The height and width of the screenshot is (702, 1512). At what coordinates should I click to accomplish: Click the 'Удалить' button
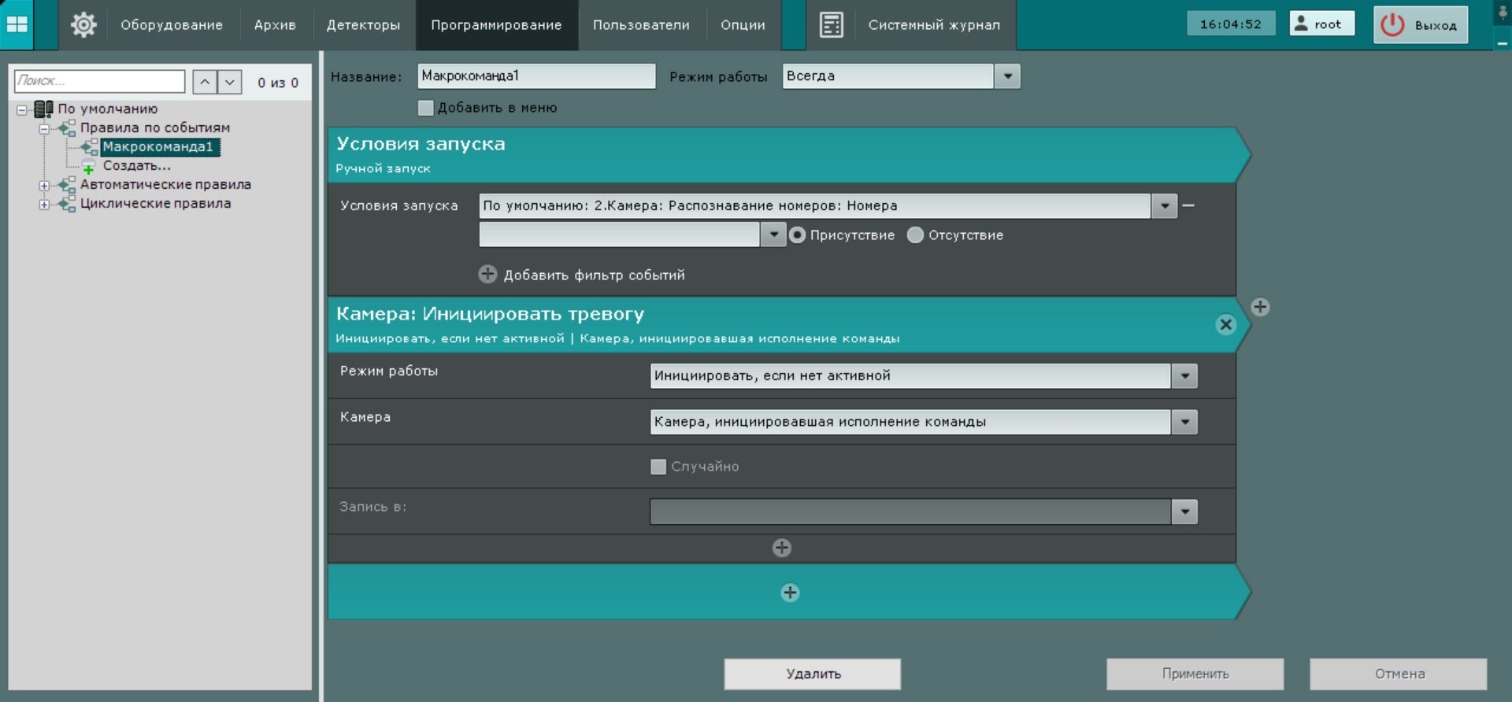[x=813, y=674]
